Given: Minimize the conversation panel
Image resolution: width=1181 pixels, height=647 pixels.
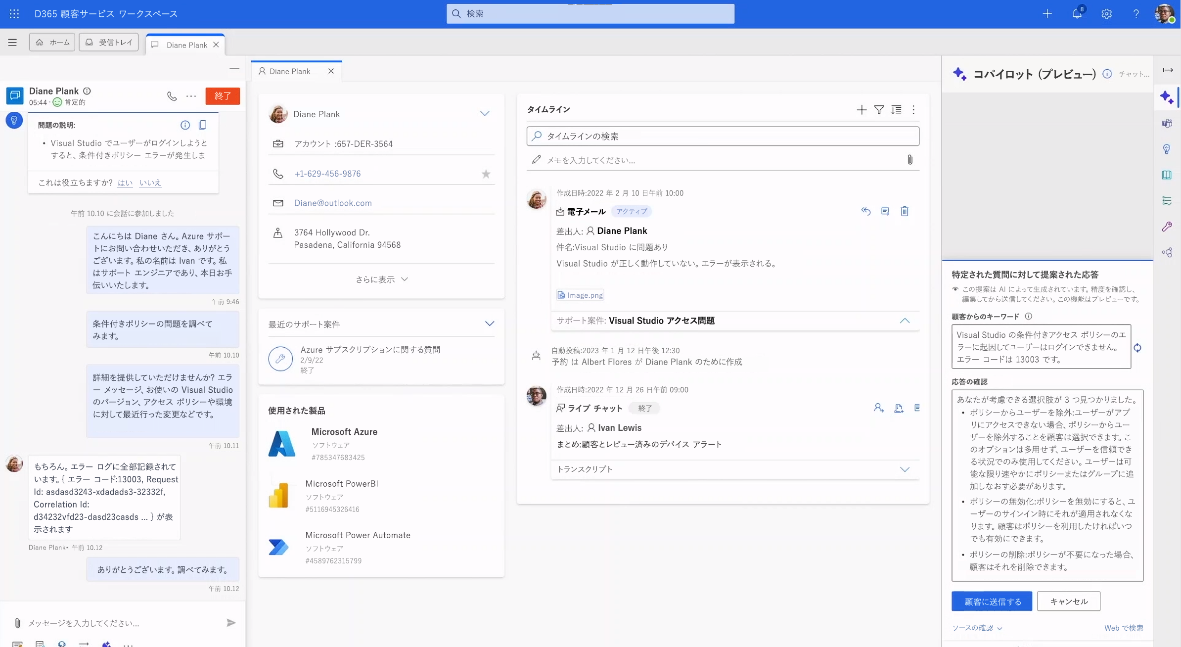Looking at the screenshot, I should pos(234,68).
